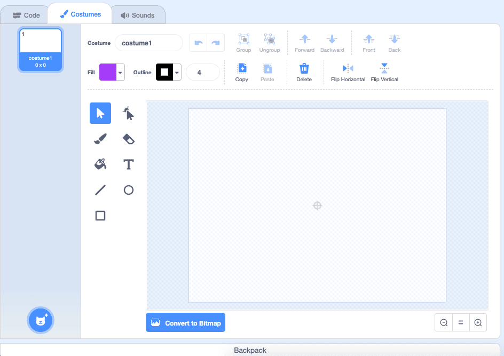Choose the Fill bucket tool
The image size is (504, 356).
tap(100, 164)
